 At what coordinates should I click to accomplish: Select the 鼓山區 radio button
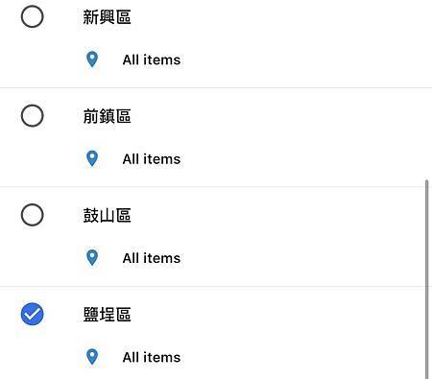click(33, 215)
